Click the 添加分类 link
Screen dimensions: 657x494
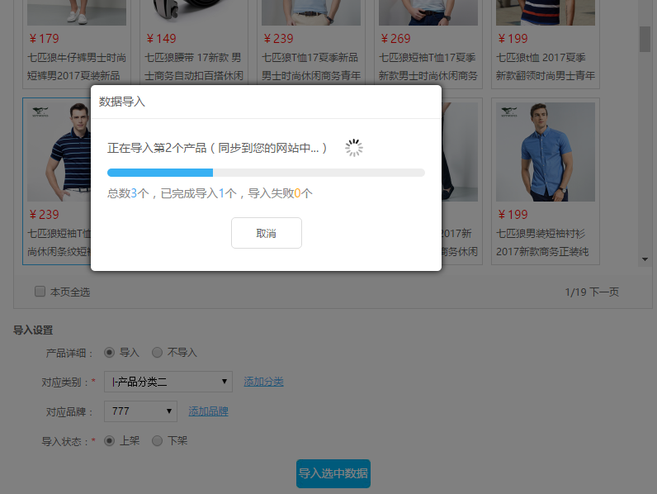pyautogui.click(x=263, y=382)
